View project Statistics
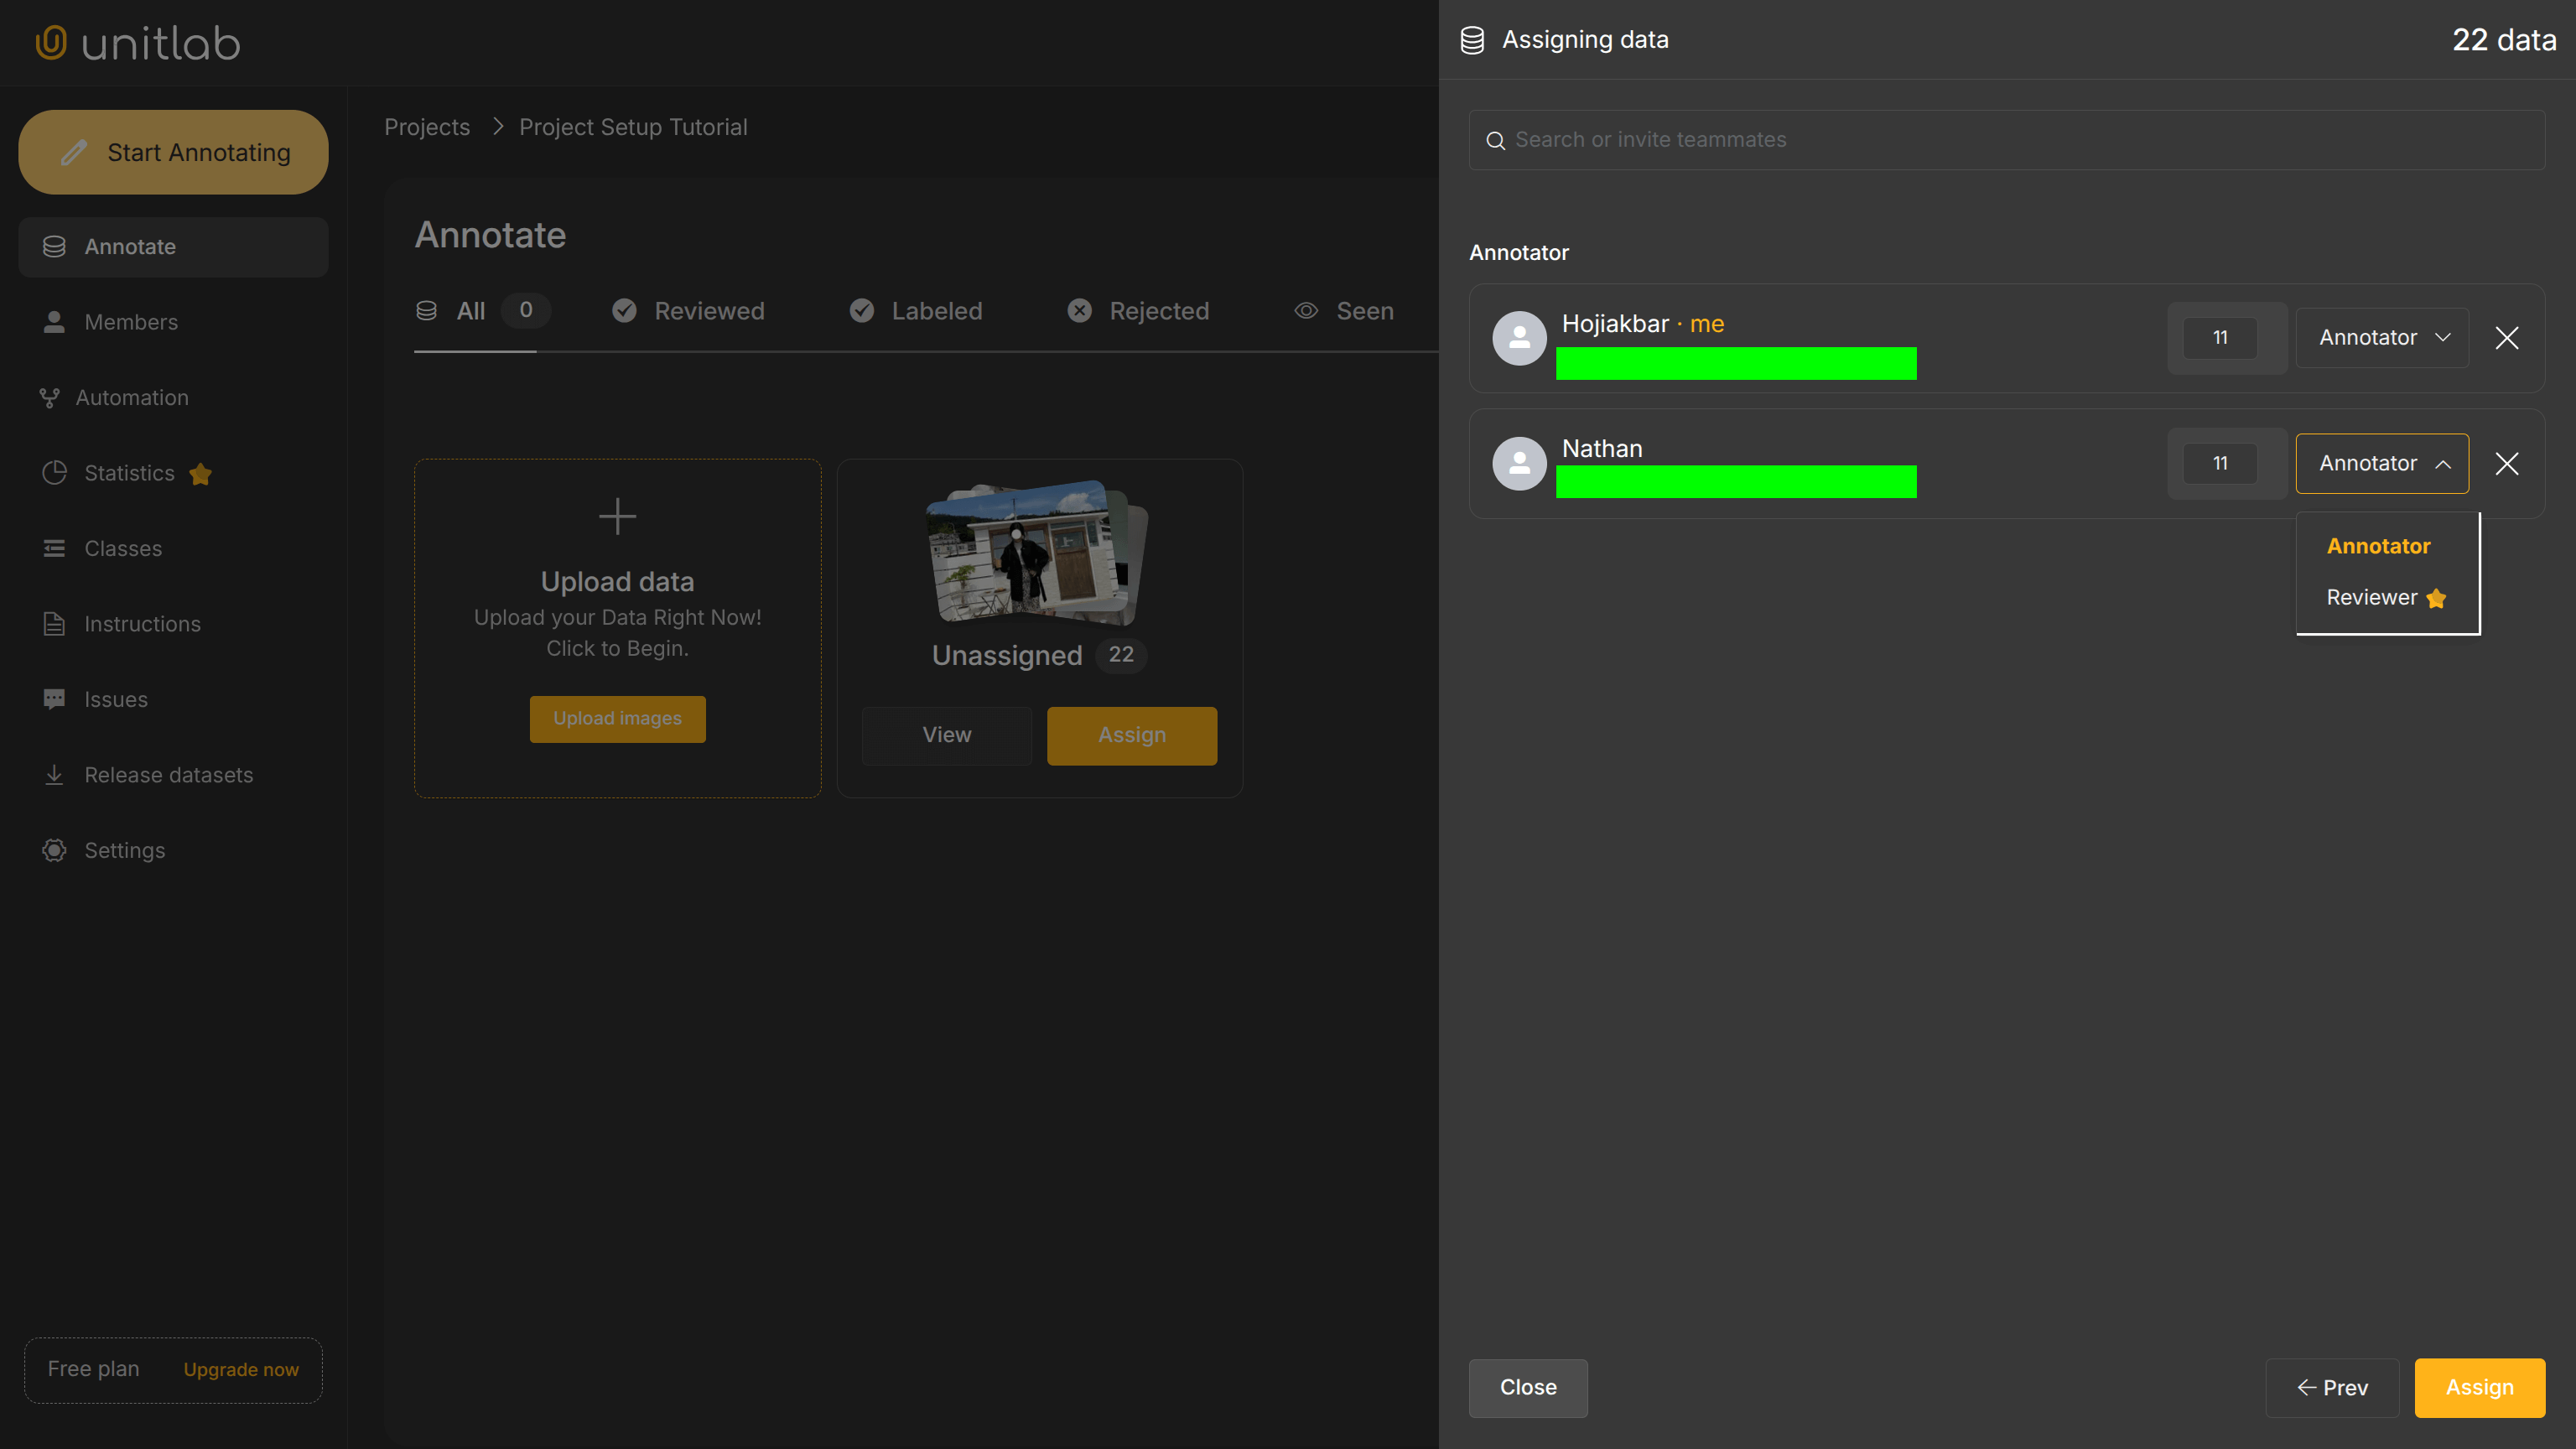 128,473
